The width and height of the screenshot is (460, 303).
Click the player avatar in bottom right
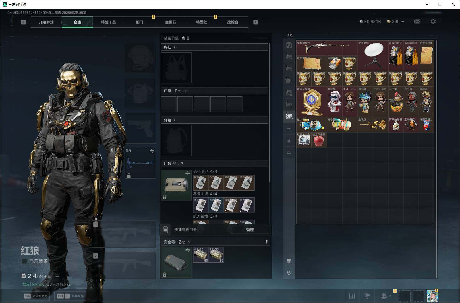tap(432, 296)
